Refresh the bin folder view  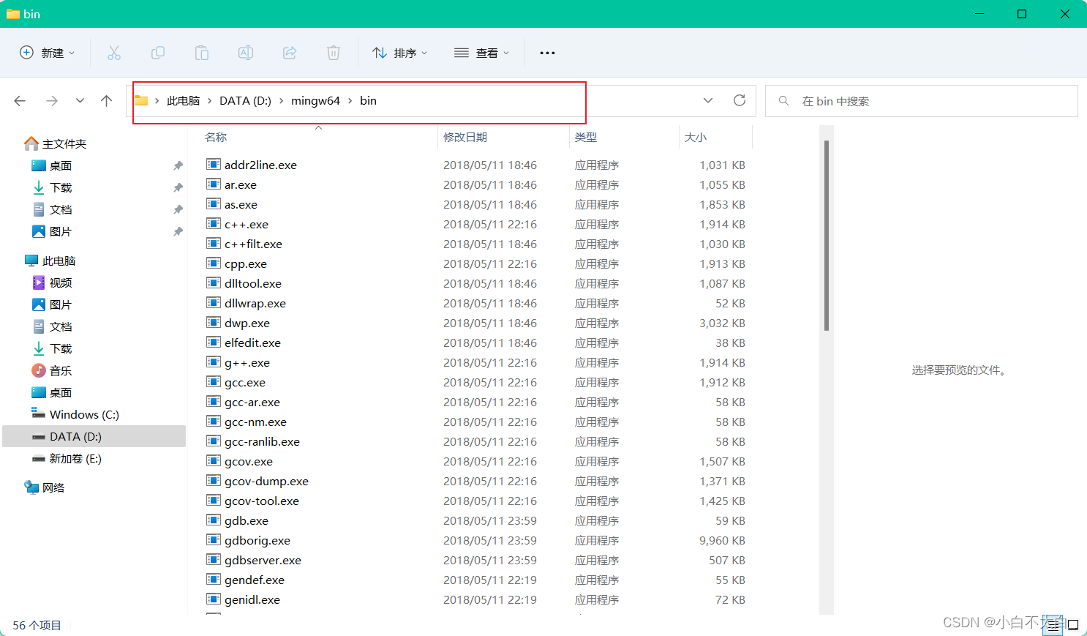coord(740,100)
